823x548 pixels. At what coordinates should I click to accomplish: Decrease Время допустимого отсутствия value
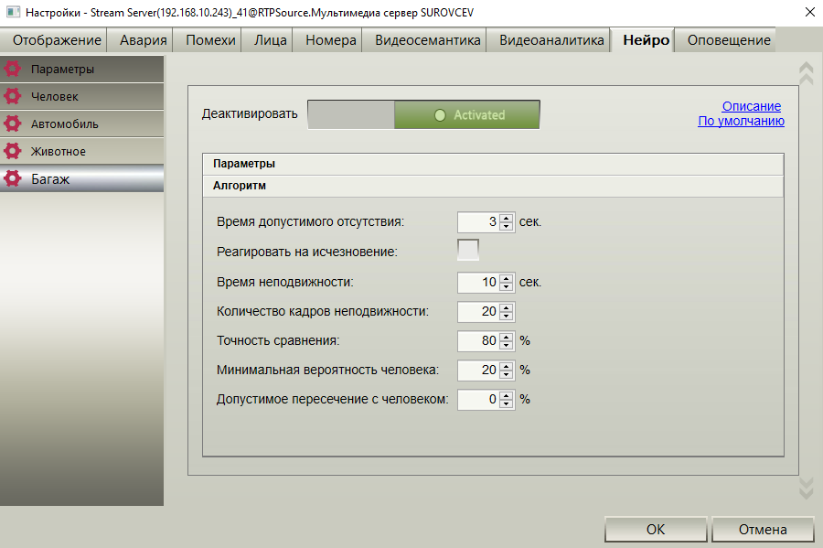point(506,226)
